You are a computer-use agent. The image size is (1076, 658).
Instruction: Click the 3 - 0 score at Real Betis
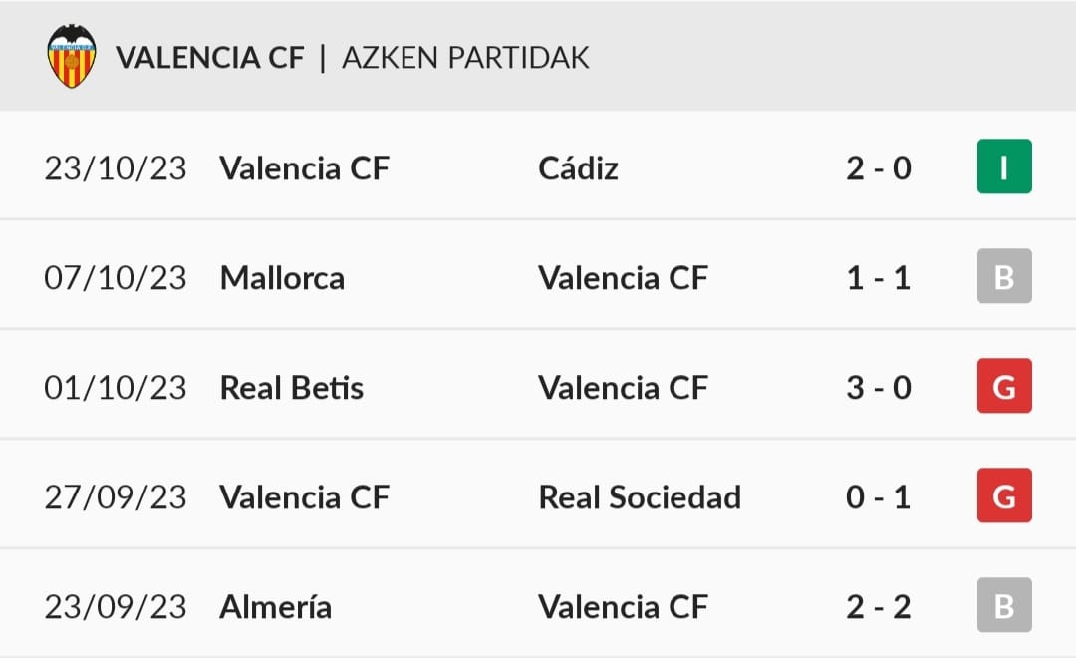(879, 388)
